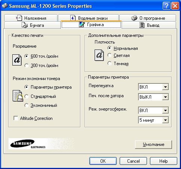
Task: Confirm settings with OK button
Action: click(103, 161)
